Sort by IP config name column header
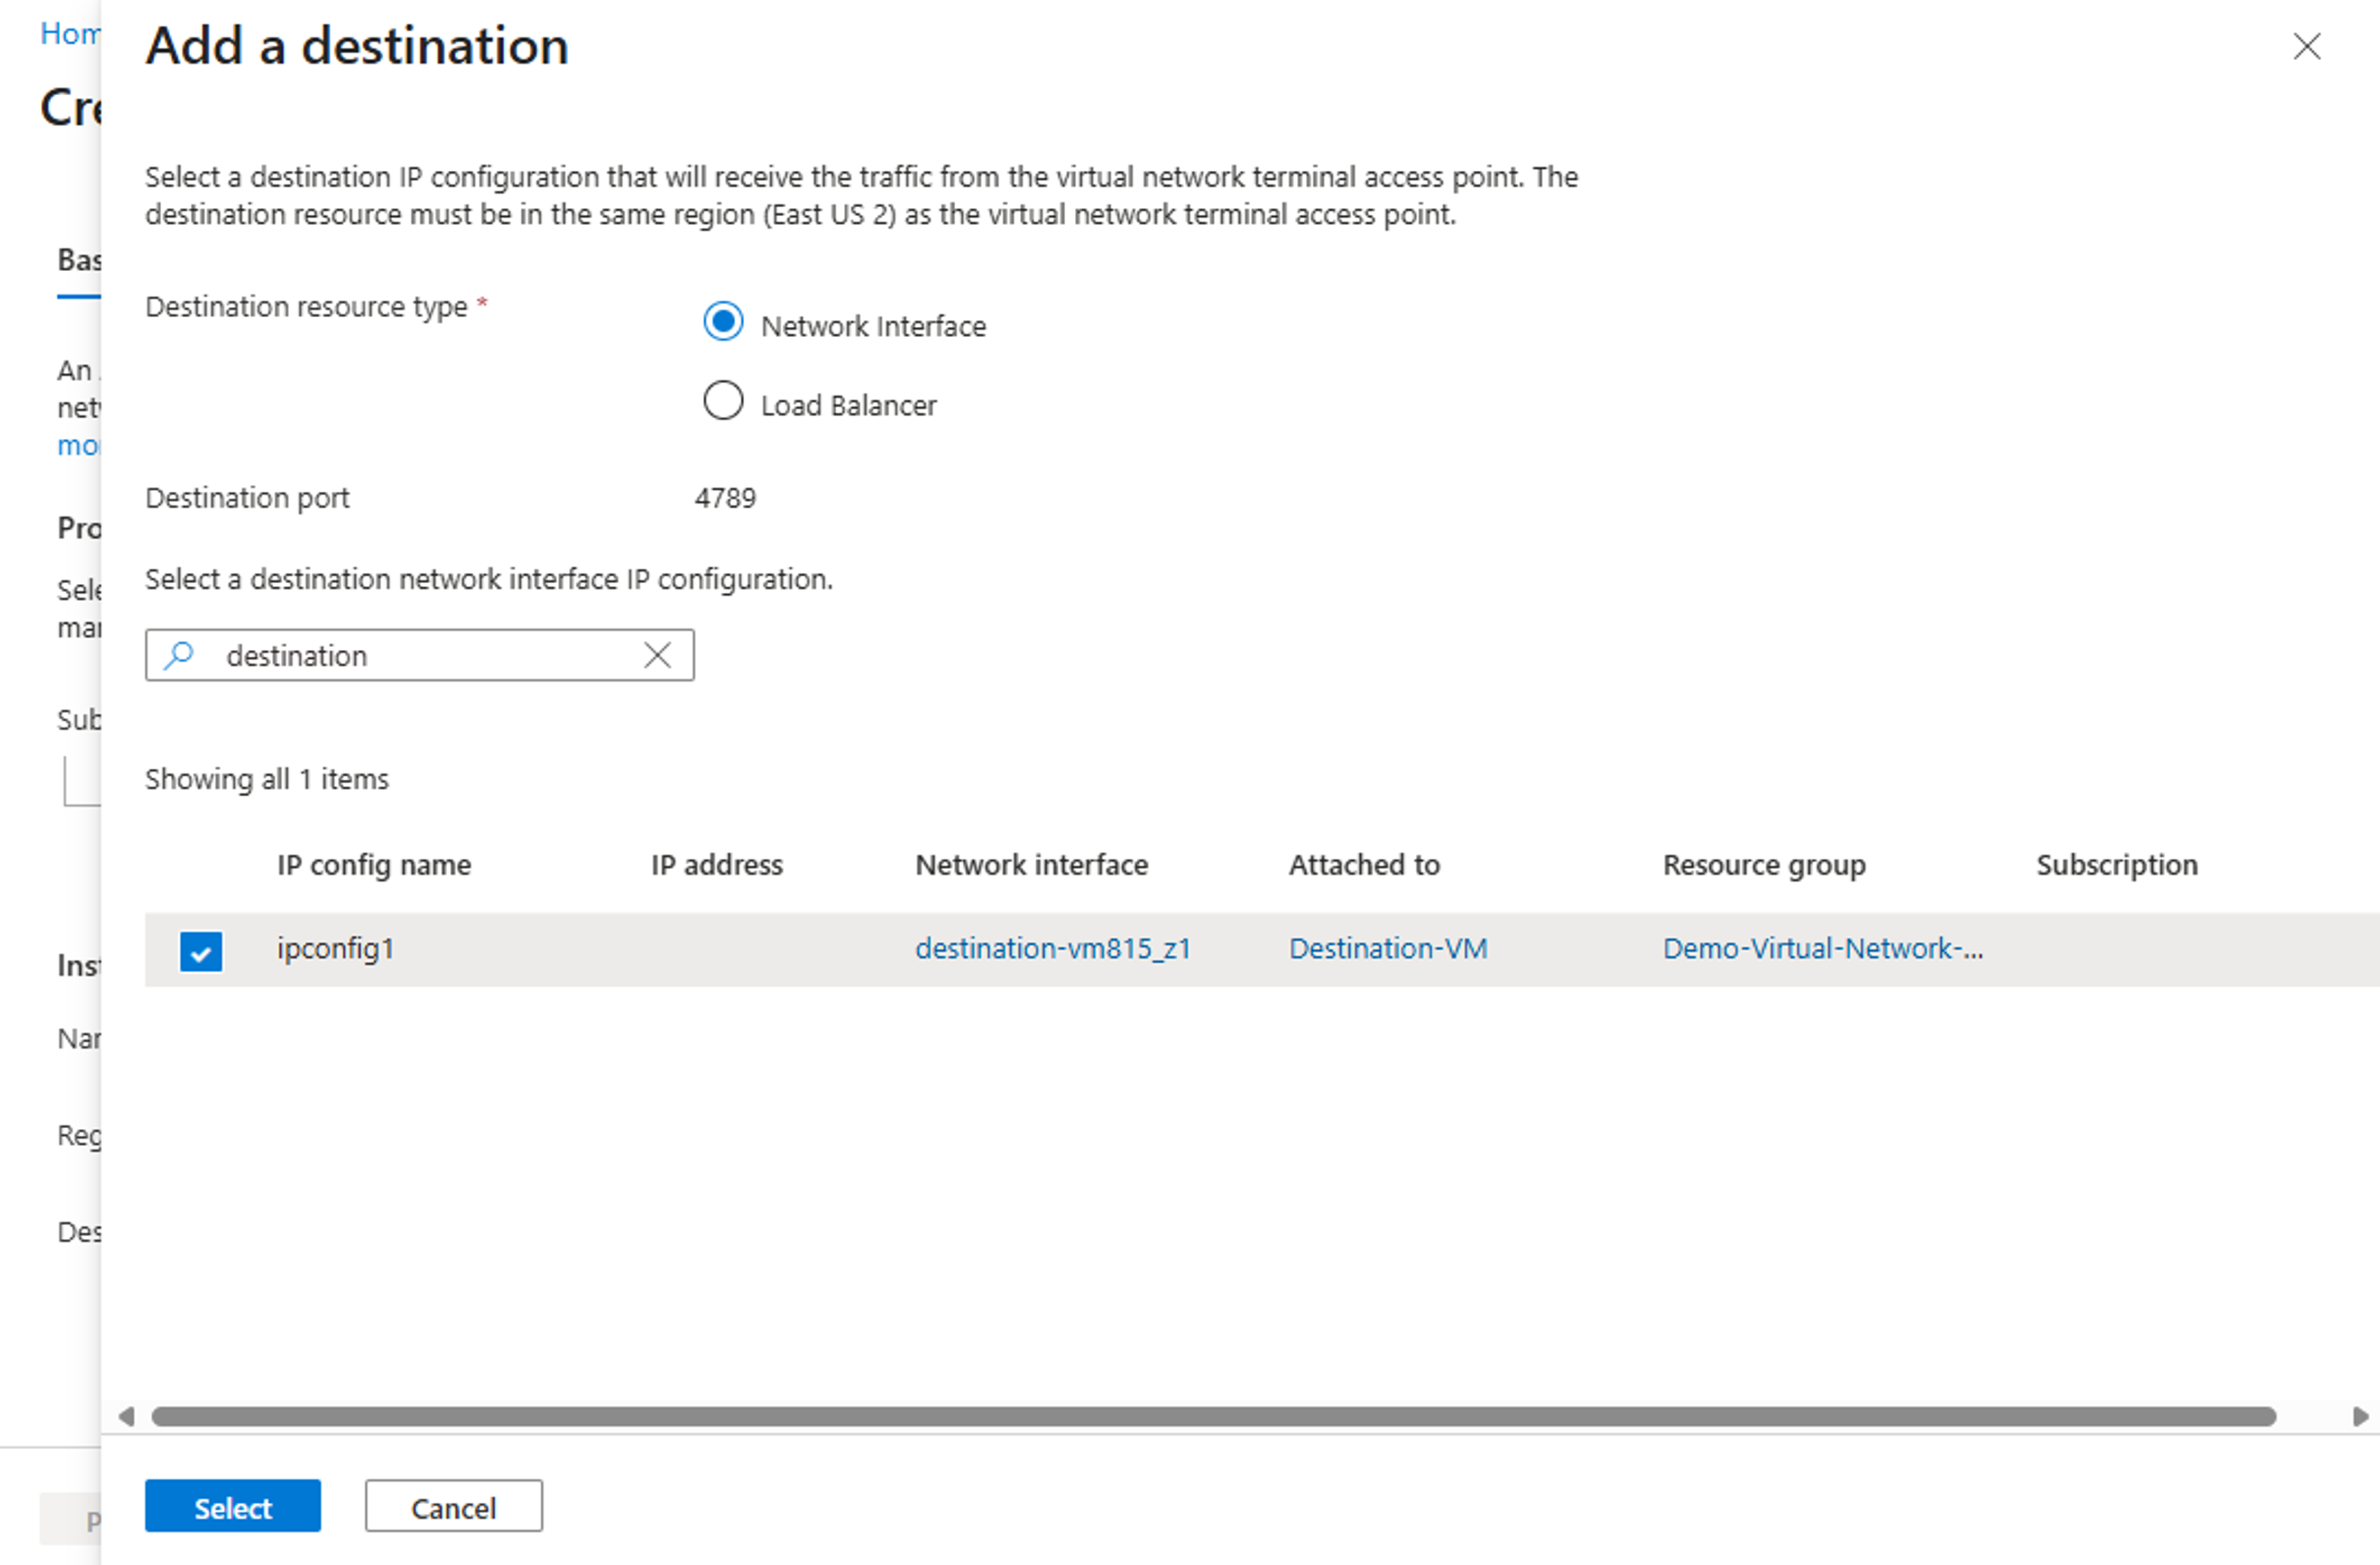The width and height of the screenshot is (2380, 1565). pos(373,865)
